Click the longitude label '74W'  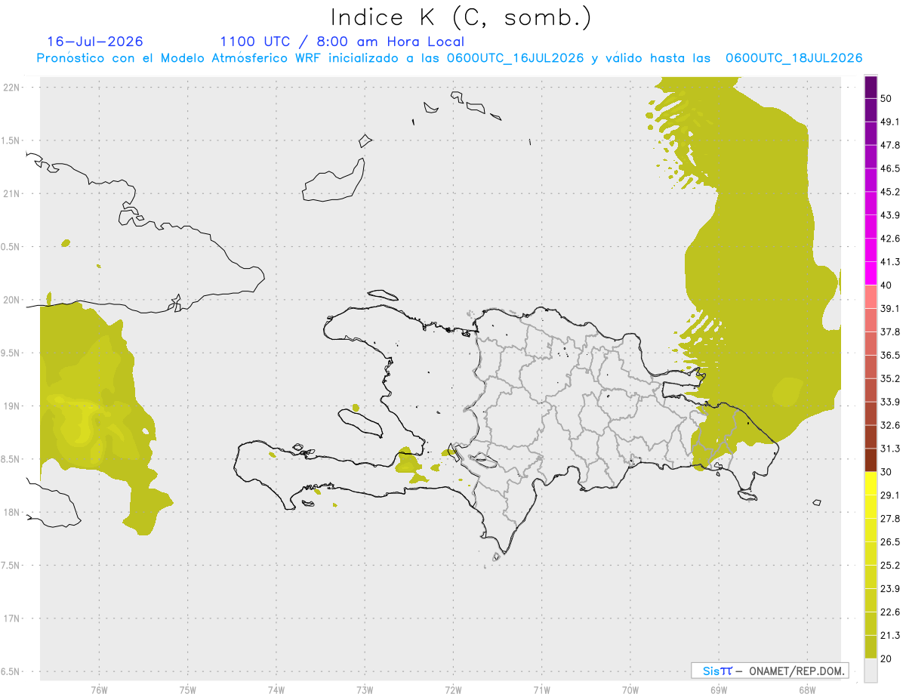click(x=276, y=689)
